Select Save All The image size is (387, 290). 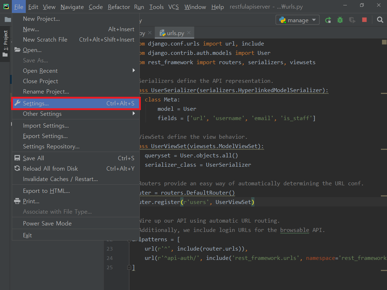coord(76,158)
